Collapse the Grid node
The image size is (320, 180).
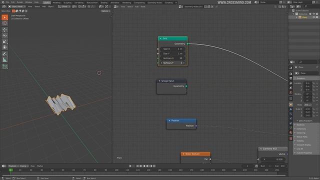pos(160,38)
